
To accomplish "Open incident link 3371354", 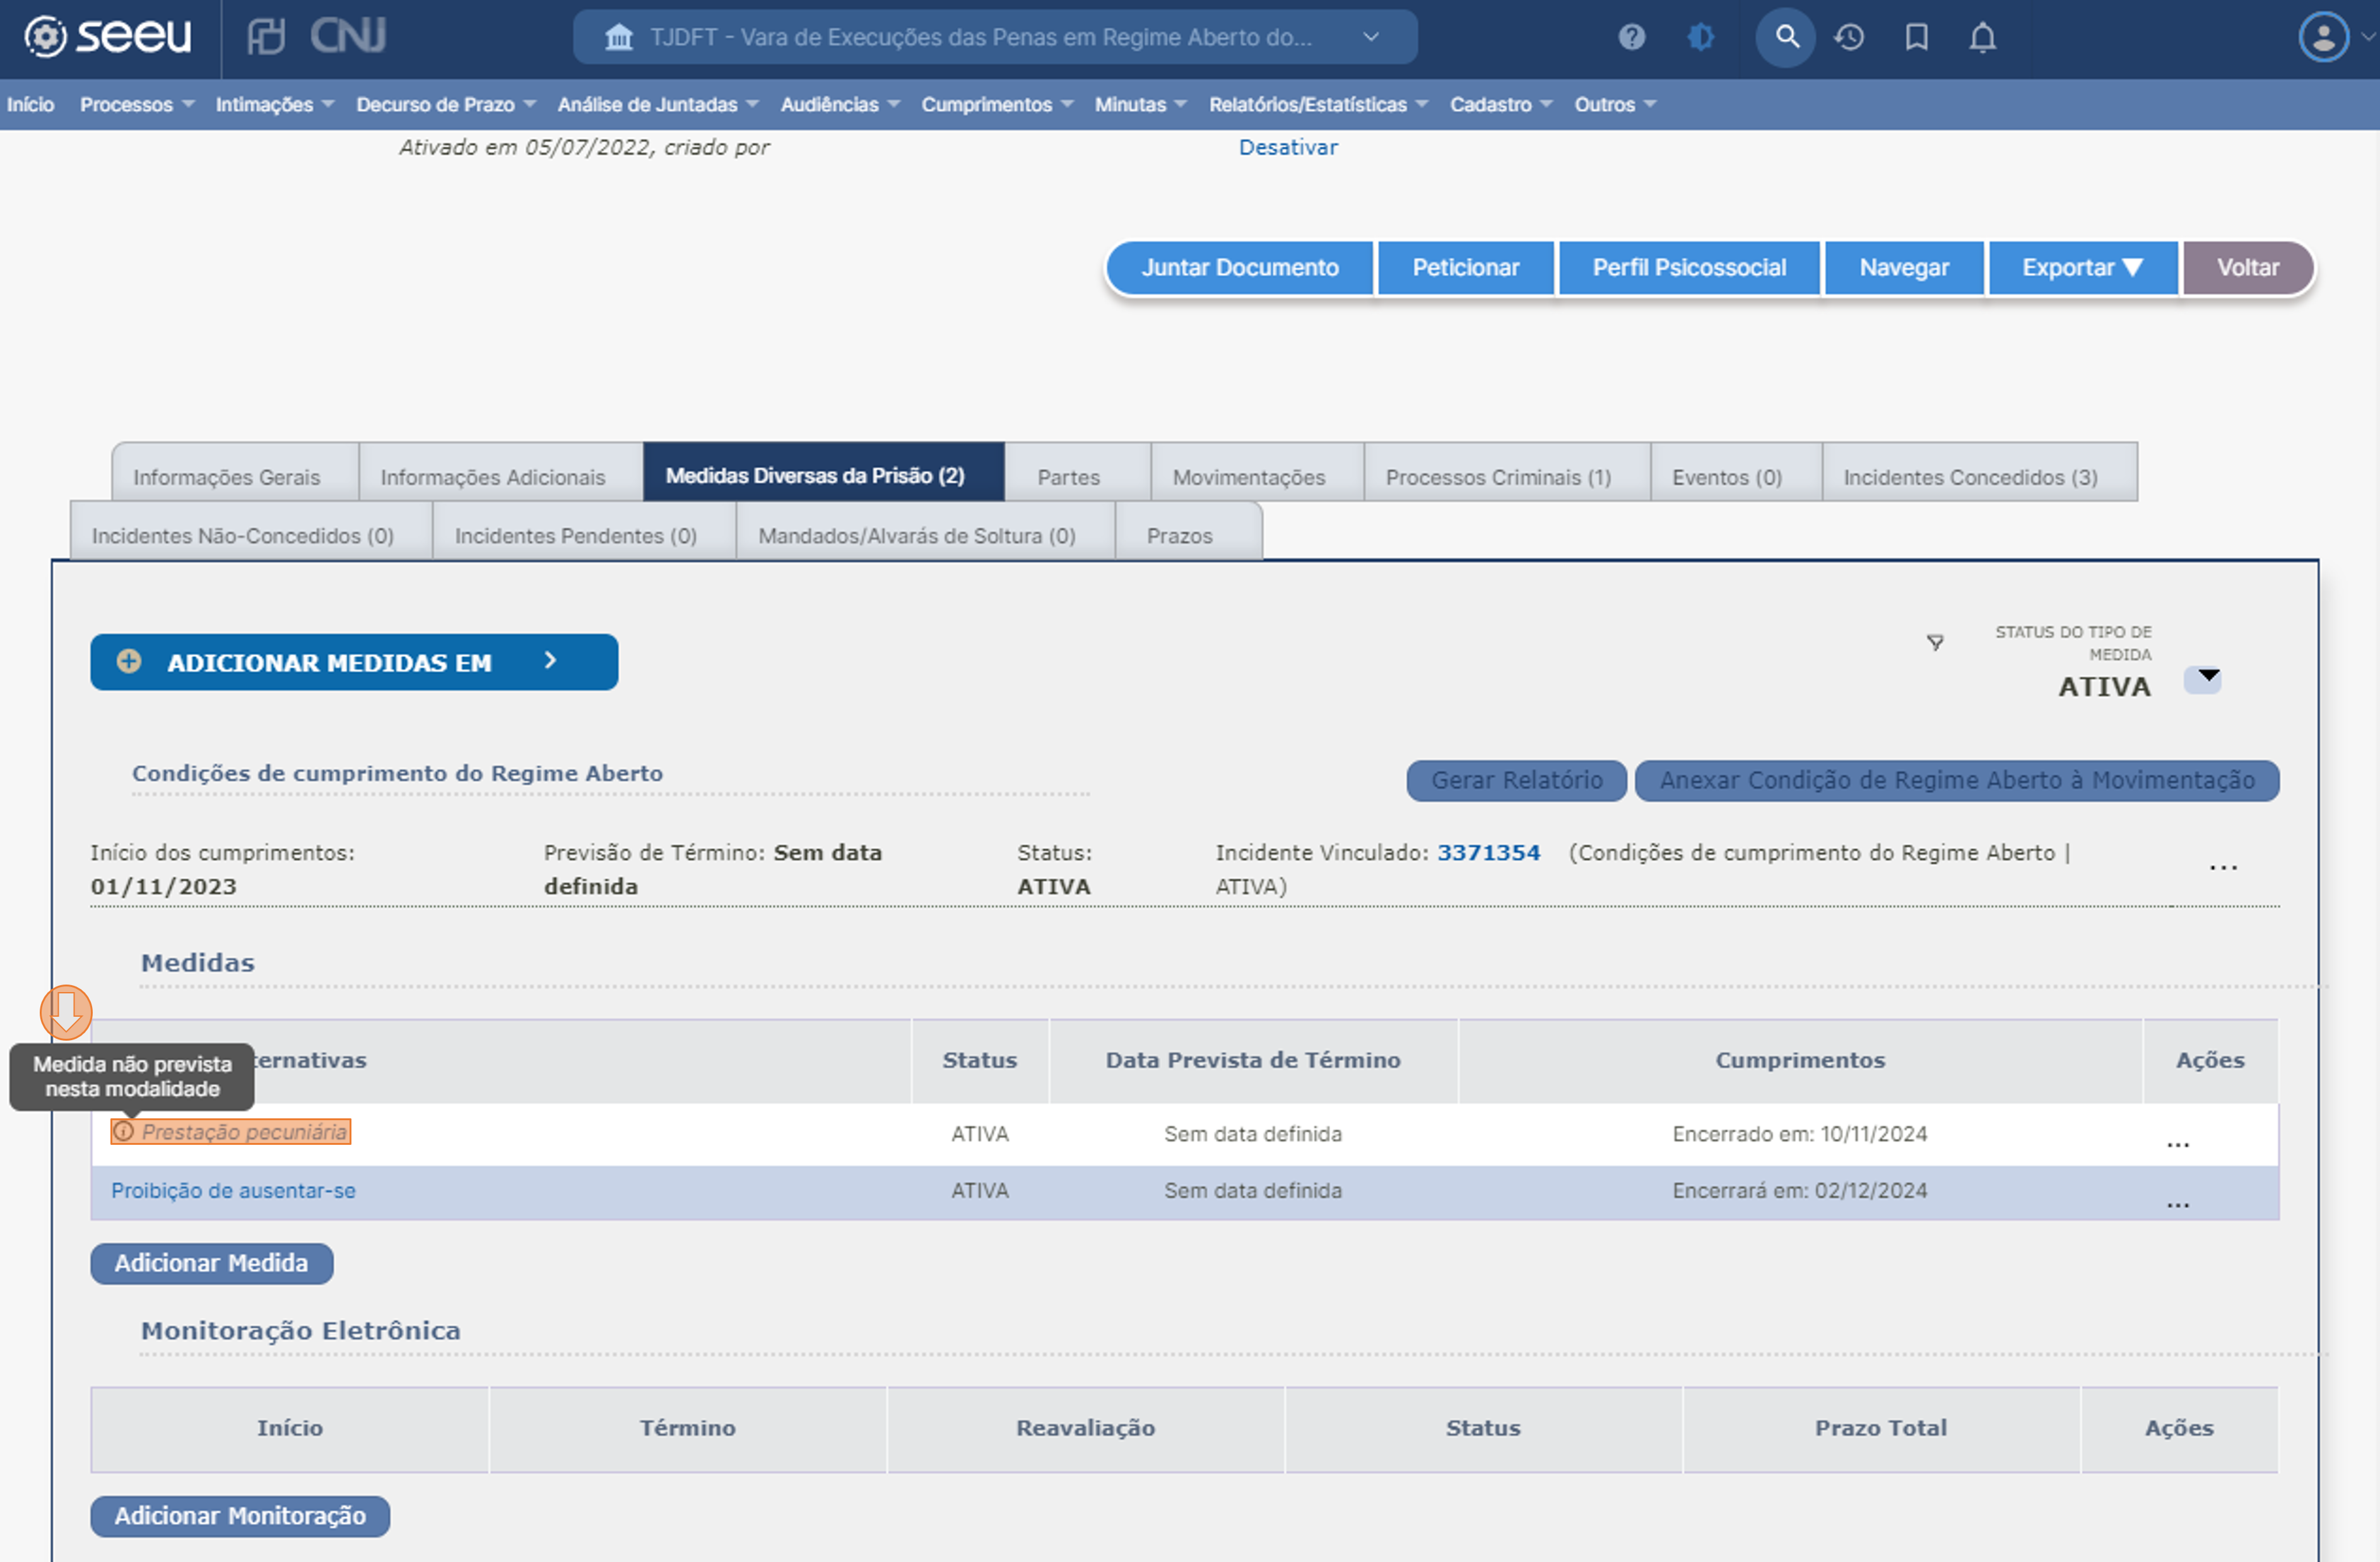I will point(1488,853).
